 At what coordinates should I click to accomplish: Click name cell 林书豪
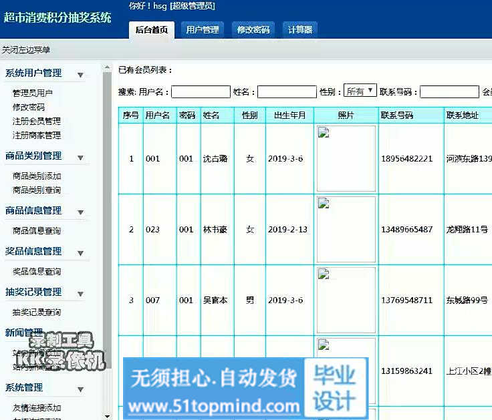(x=215, y=230)
